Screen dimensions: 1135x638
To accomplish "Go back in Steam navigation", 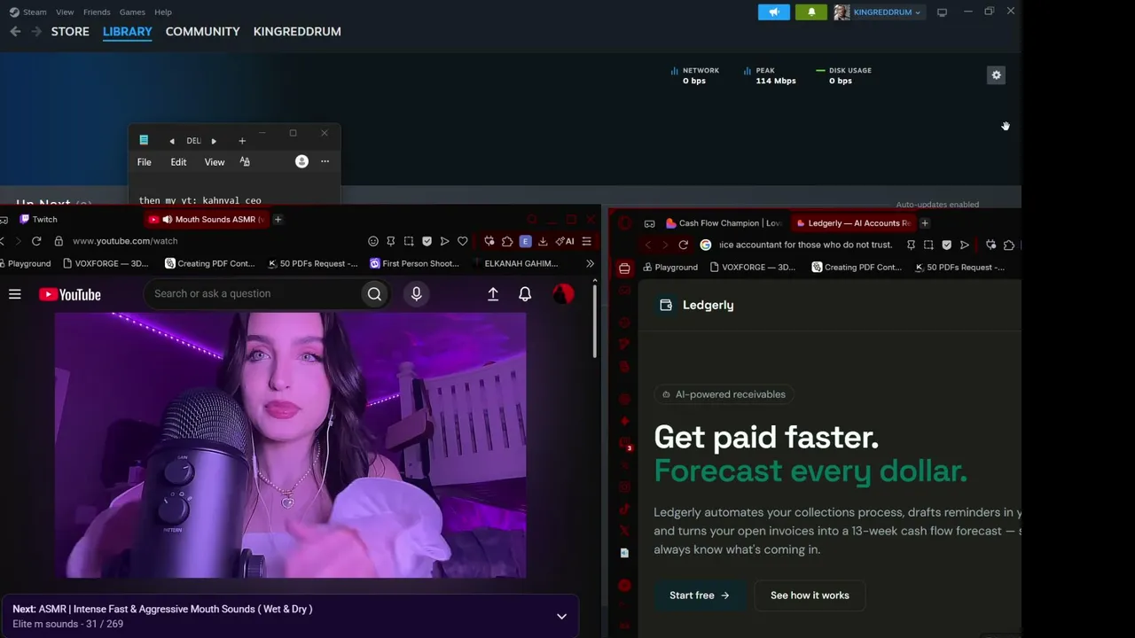I will [15, 31].
